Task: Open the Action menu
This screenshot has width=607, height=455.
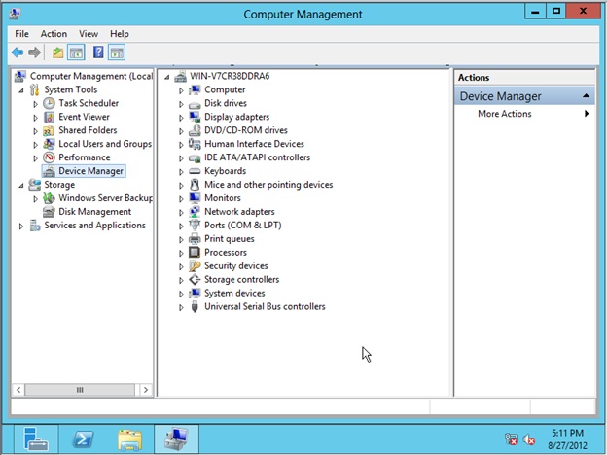Action: click(54, 34)
